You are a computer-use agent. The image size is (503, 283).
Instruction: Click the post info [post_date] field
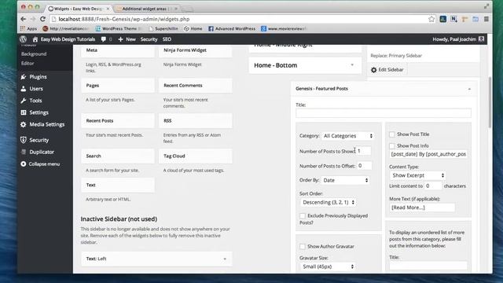[x=428, y=154]
